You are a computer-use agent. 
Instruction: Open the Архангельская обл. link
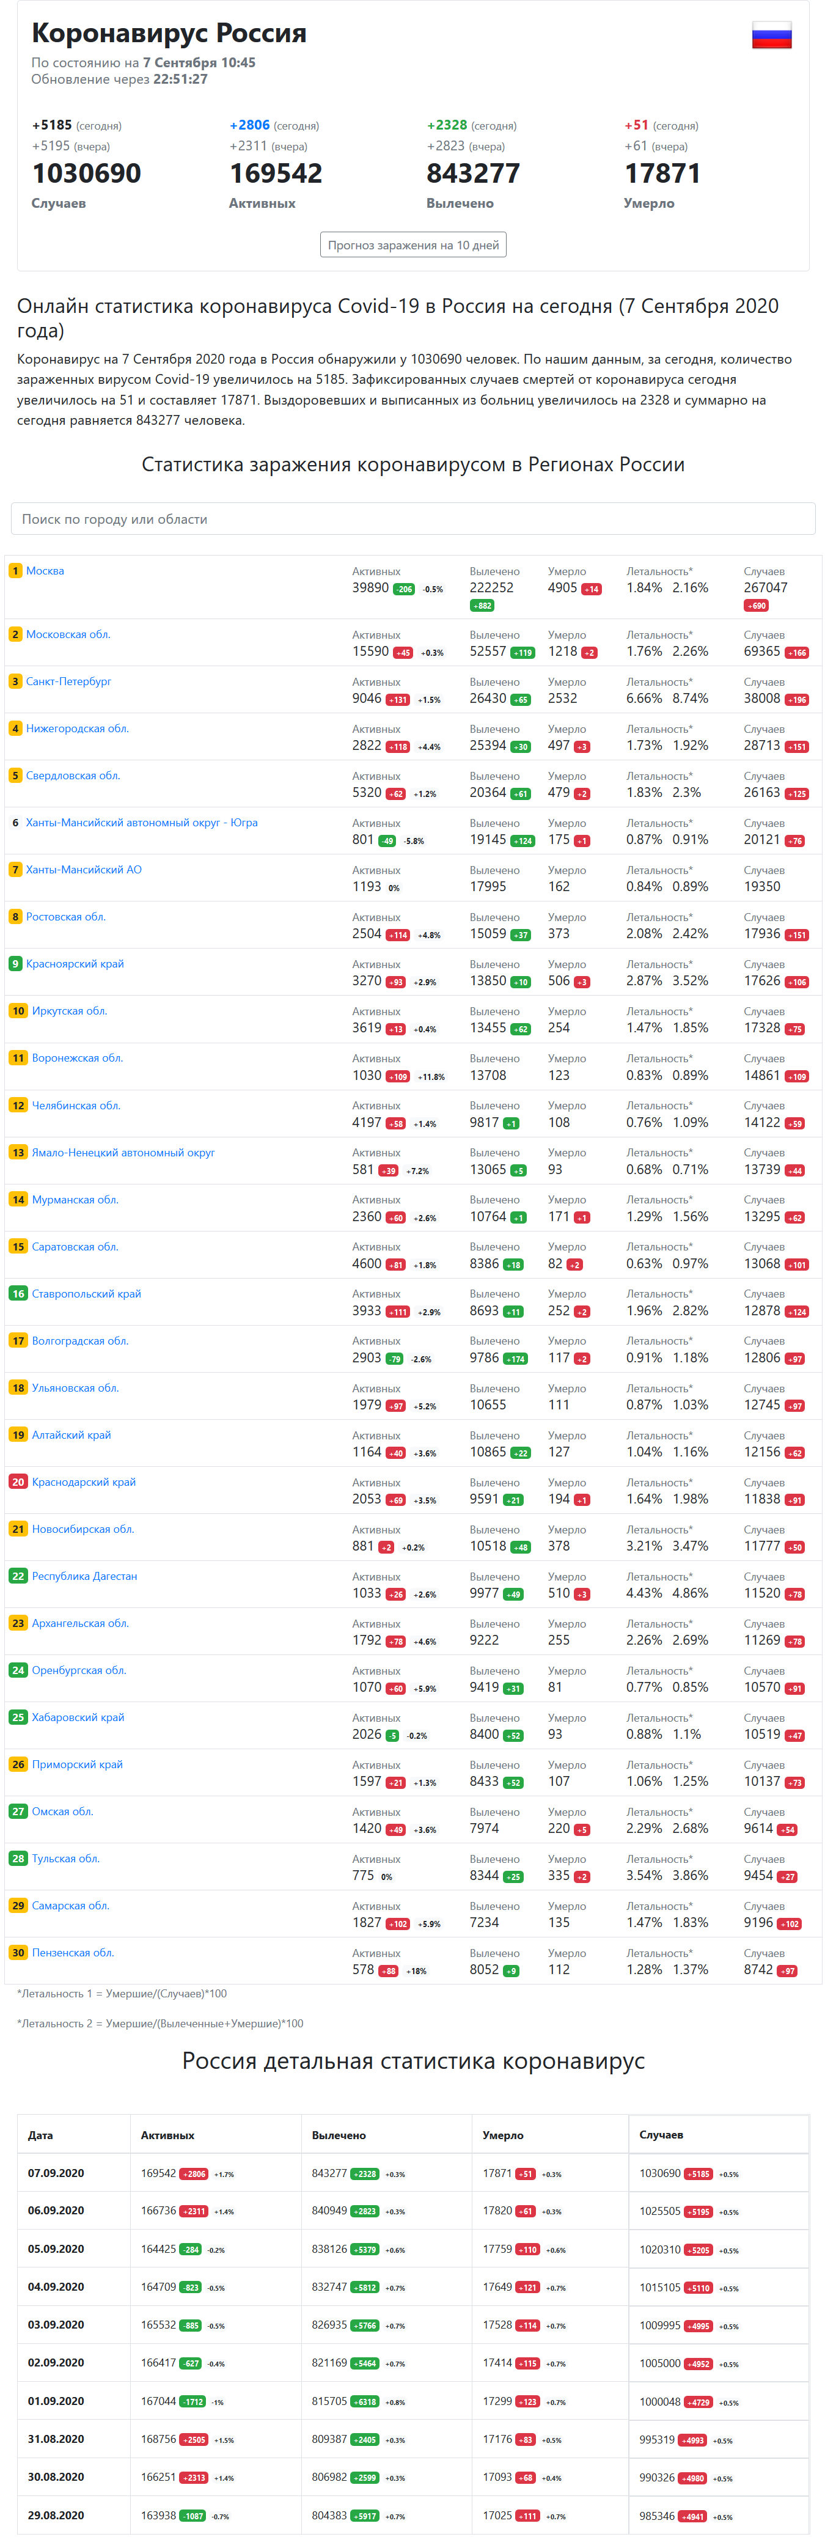coord(79,1624)
